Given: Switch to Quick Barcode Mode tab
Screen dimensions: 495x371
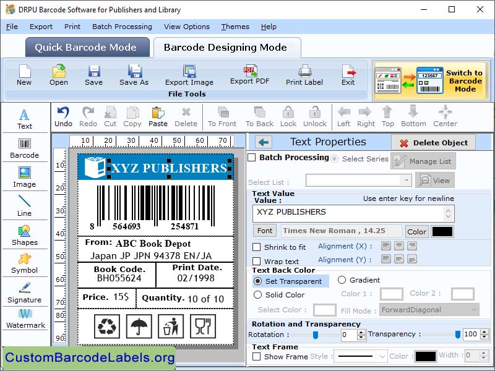Looking at the screenshot, I should pyautogui.click(x=87, y=47).
